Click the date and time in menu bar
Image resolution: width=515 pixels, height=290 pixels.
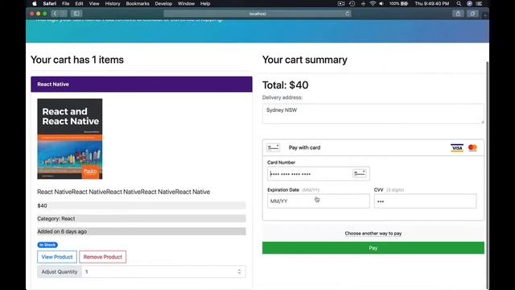tap(431, 3)
